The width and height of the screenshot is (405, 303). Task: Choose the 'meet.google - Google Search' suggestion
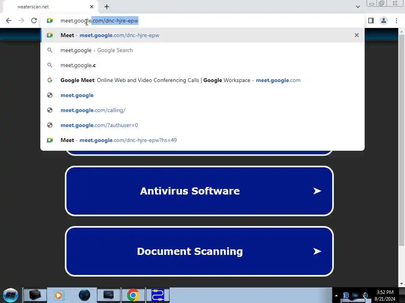pos(202,50)
